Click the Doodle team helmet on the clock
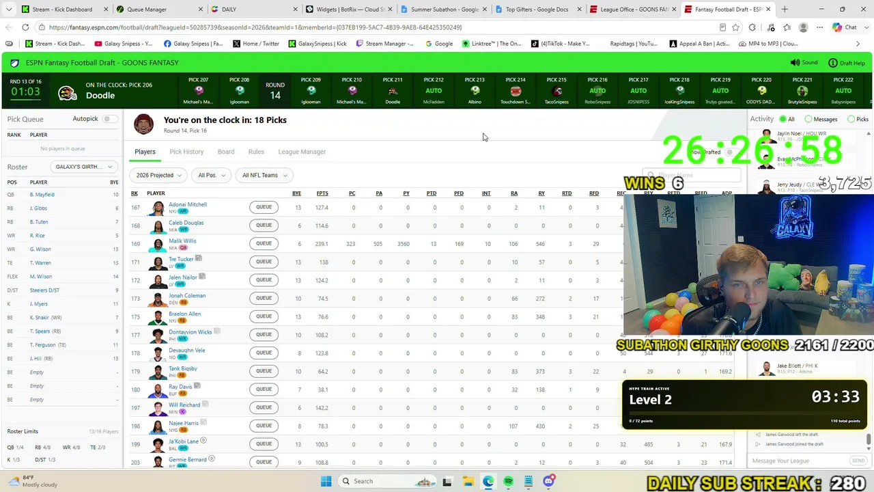874x492 pixels. 67,93
